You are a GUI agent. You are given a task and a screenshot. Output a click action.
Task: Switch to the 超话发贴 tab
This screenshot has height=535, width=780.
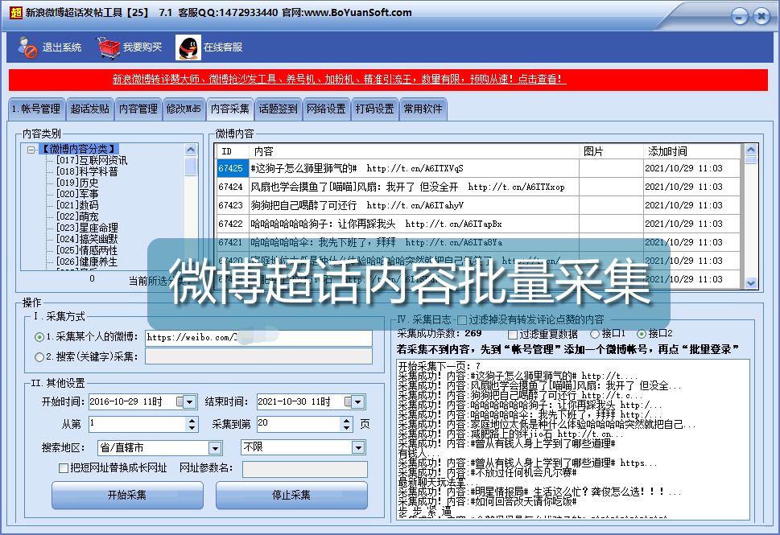(89, 109)
